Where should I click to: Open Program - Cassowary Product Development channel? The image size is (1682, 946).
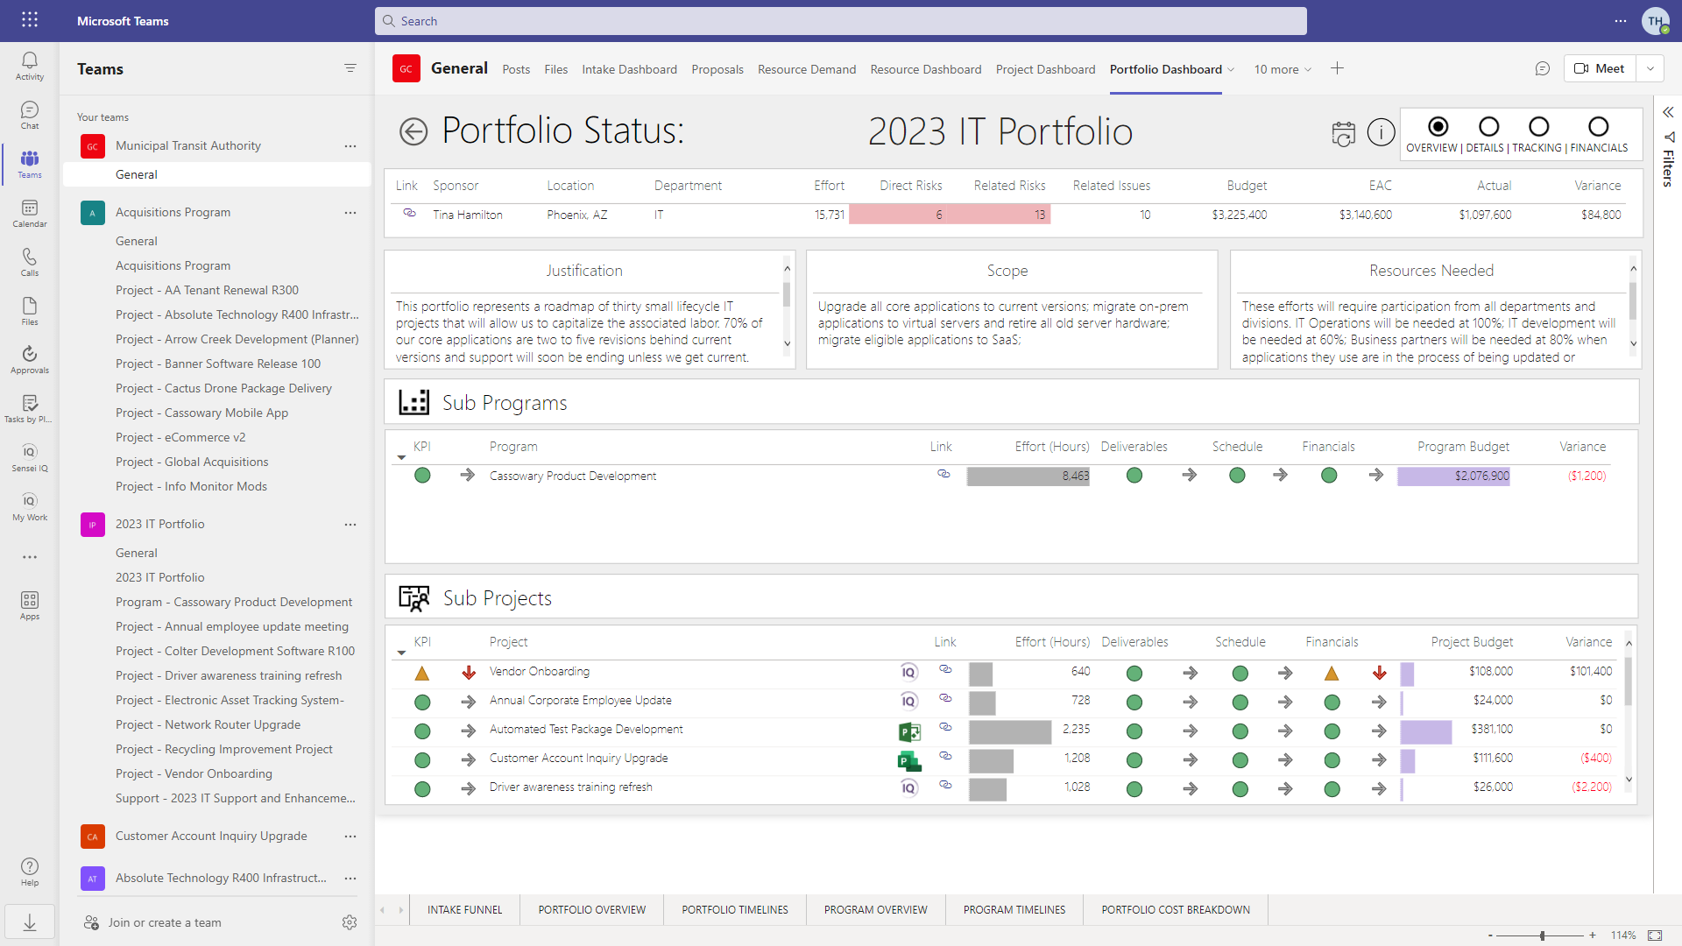234,602
